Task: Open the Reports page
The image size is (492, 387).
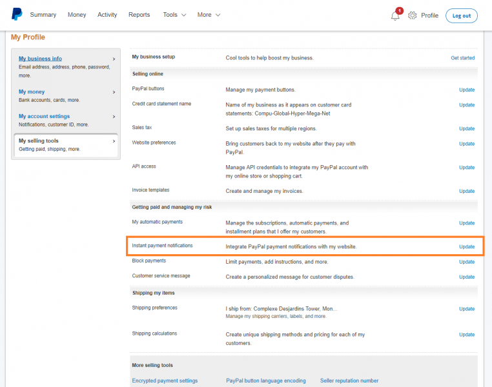Action: pyautogui.click(x=139, y=15)
